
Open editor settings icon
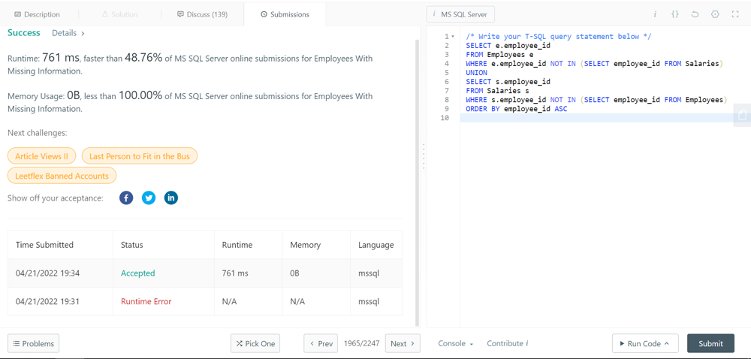tap(715, 14)
